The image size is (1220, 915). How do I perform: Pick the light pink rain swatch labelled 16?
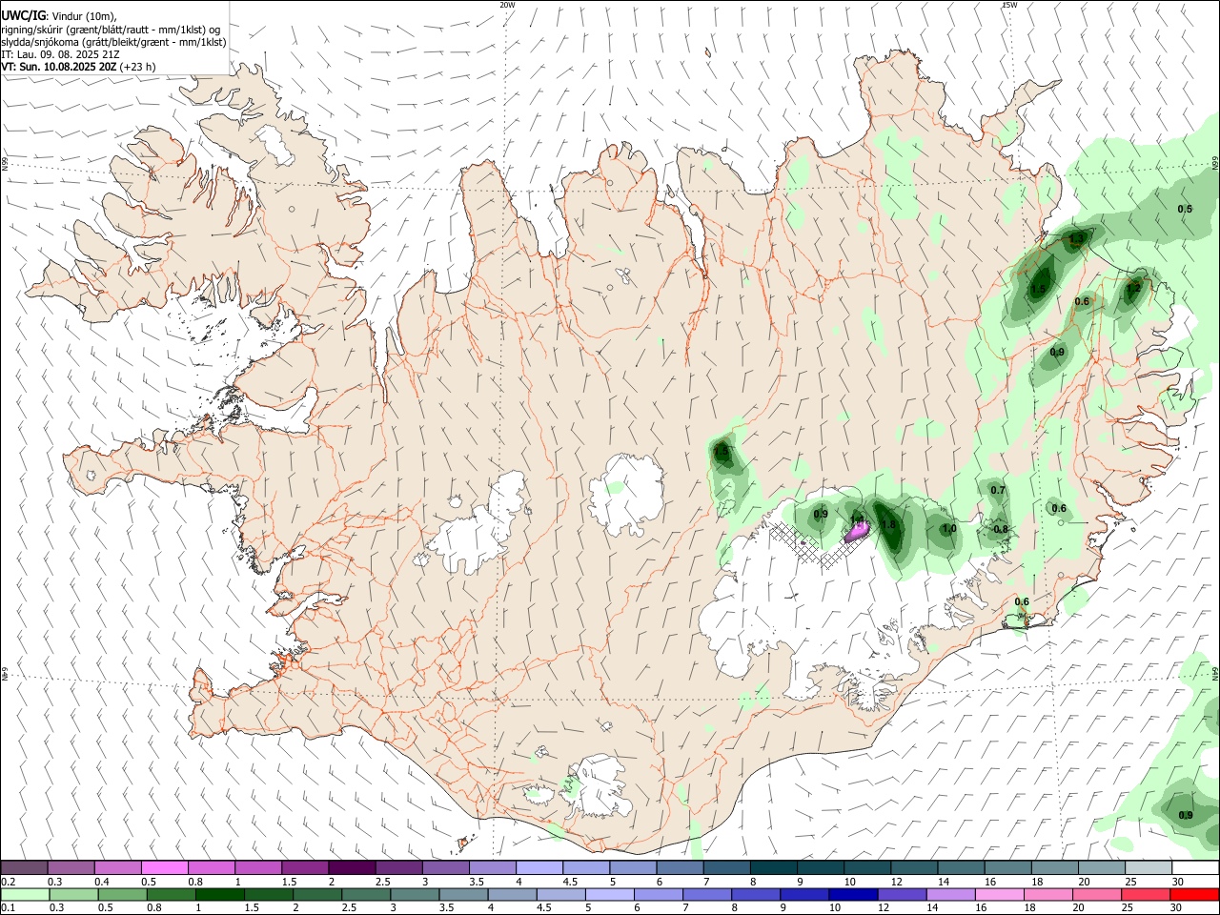pos(1000,894)
